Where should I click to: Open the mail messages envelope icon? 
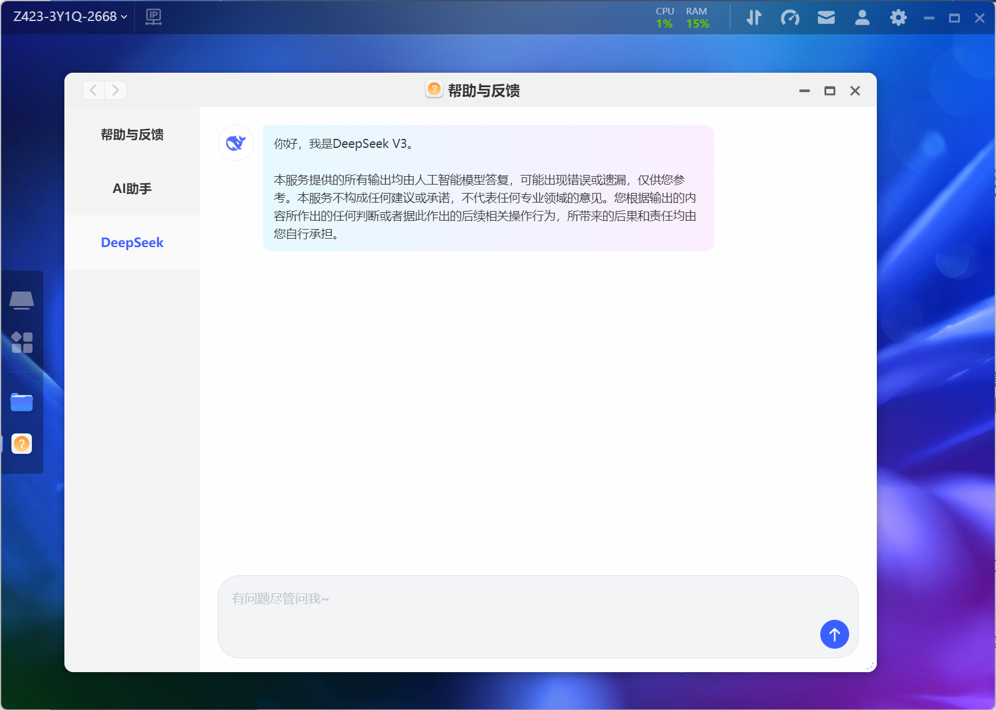[826, 17]
